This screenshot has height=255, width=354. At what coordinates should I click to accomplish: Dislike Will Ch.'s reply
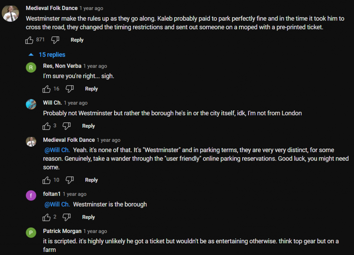click(67, 126)
